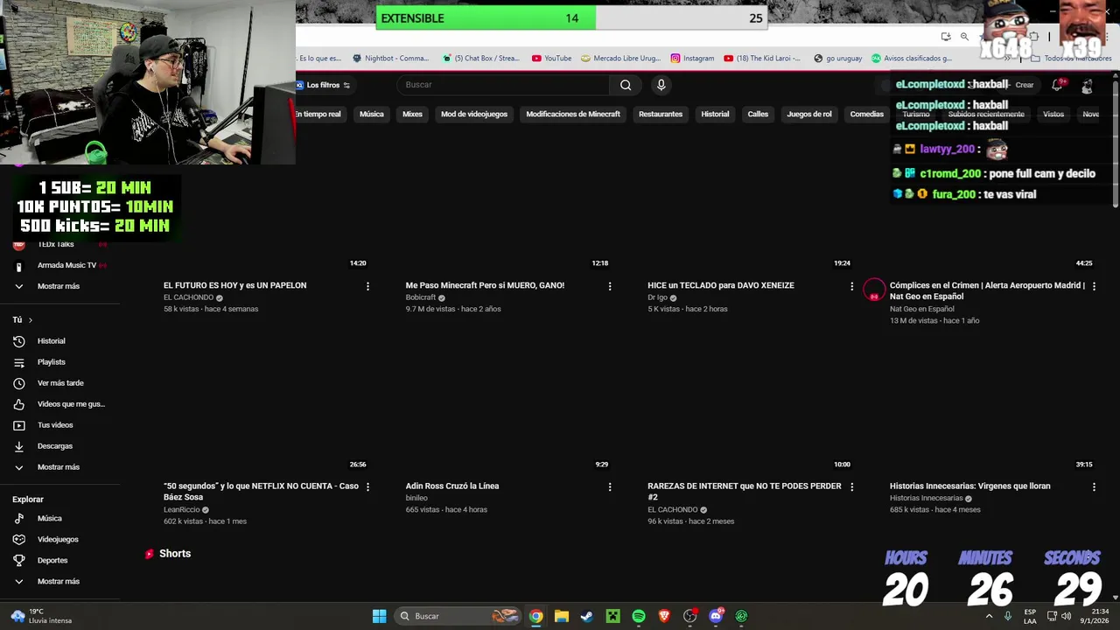Screen dimensions: 1120x630
Task: Open Videojuegos under Explorar
Action: pyautogui.click(x=59, y=540)
